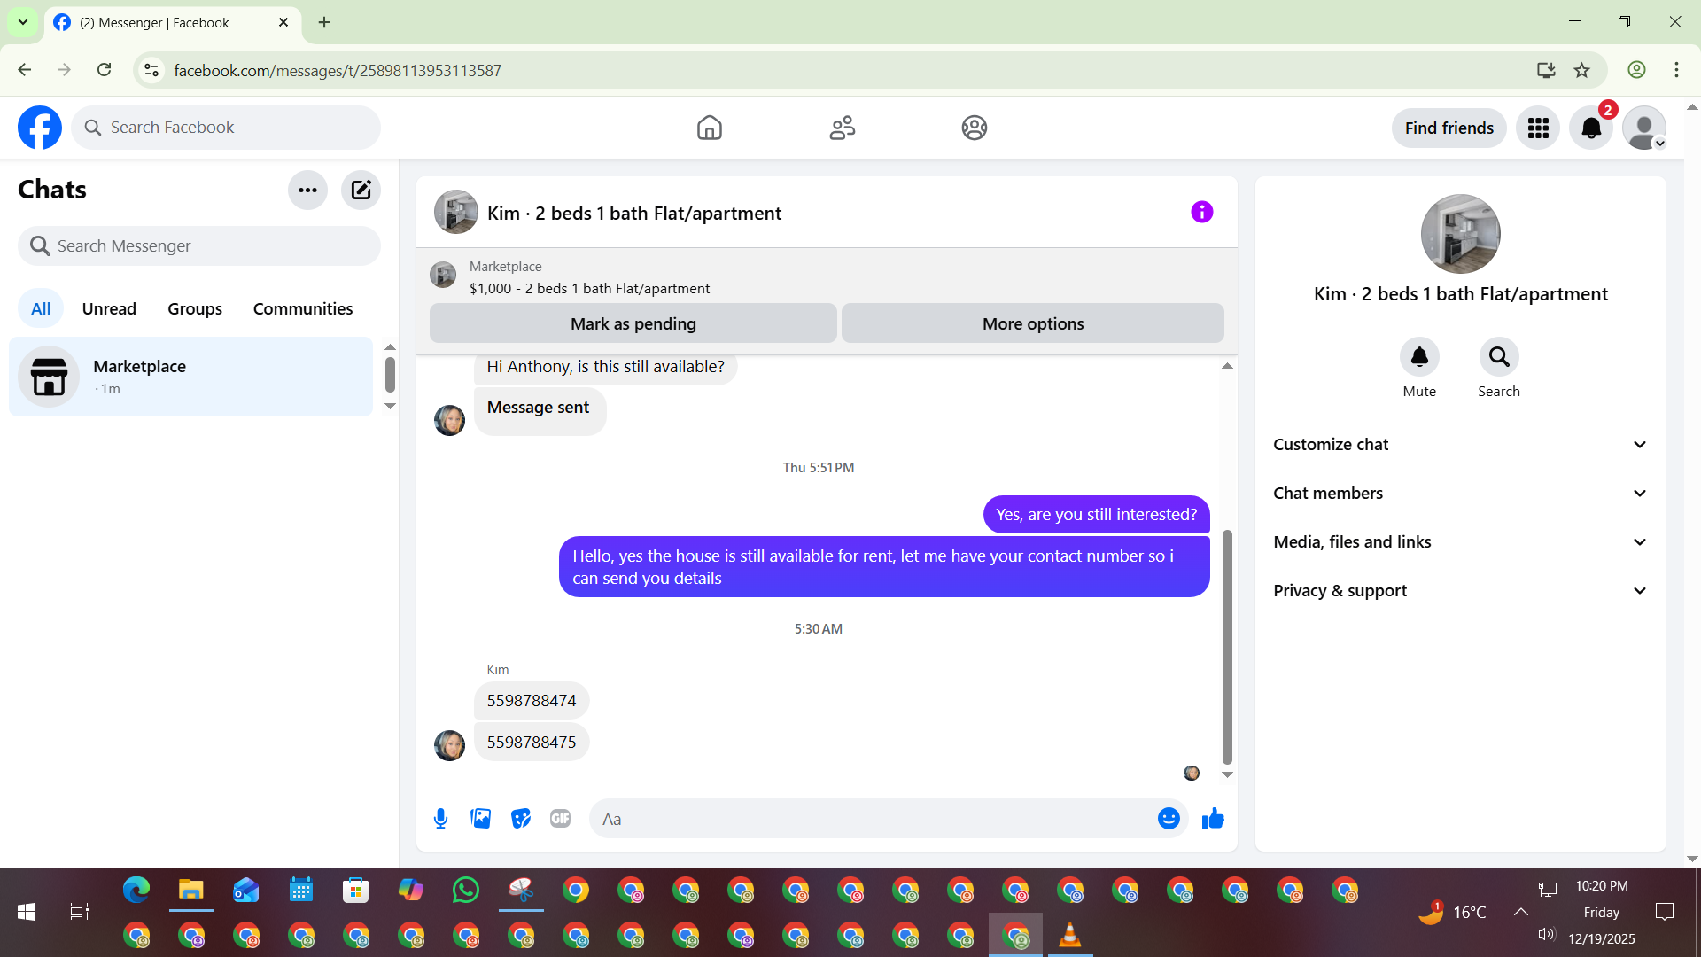Open the Facebook menu grid icon
This screenshot has height=957, width=1701.
click(1538, 128)
